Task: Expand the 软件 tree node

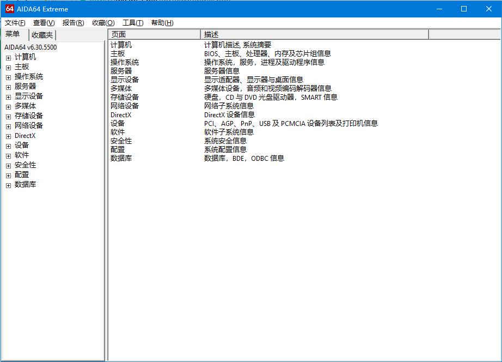Action: click(x=8, y=156)
